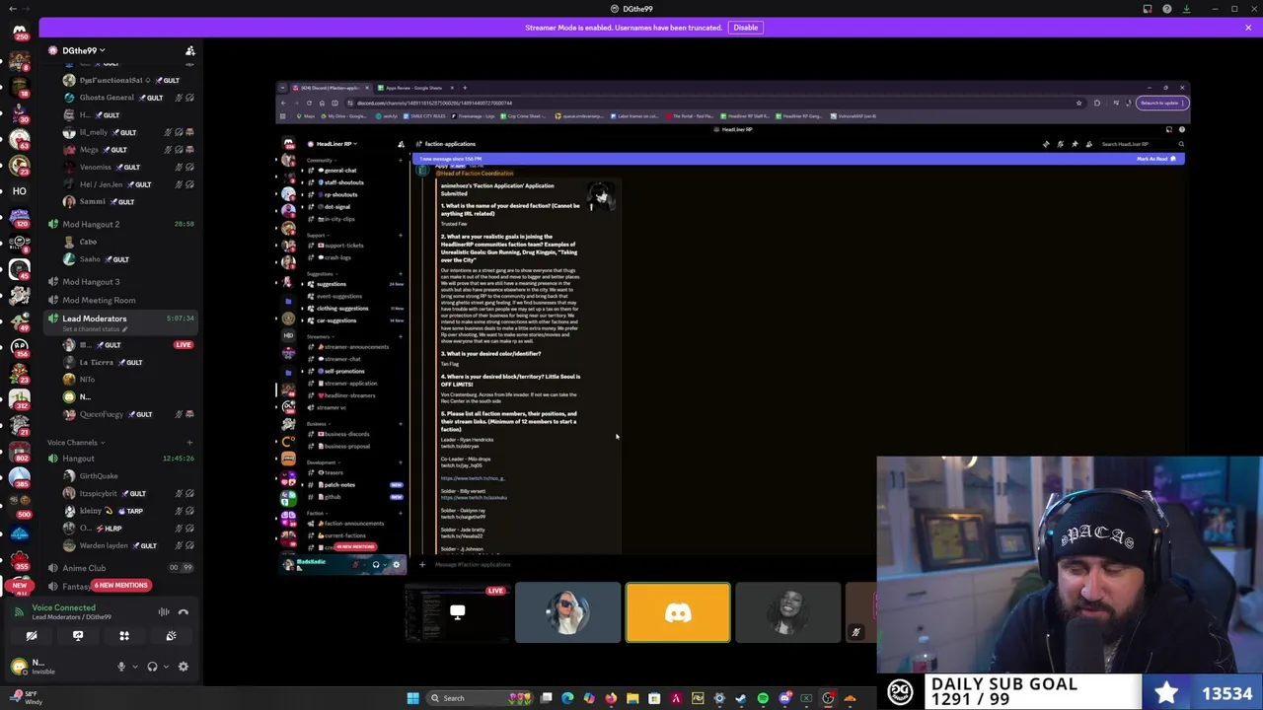Open File Explorer from the taskbar
This screenshot has height=710, width=1263.
point(632,698)
